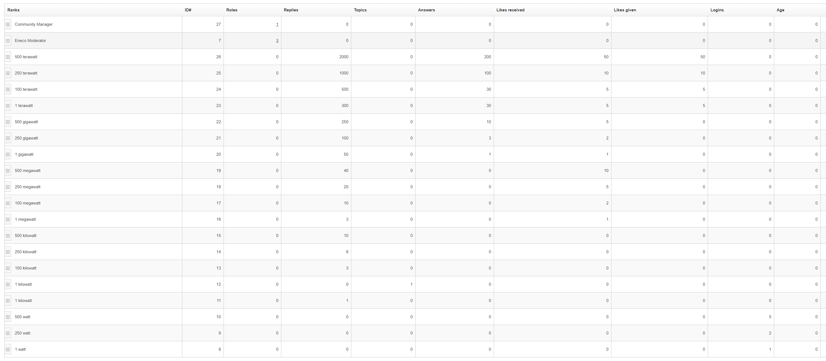Click drag handle beside Eneco Moderator
Screen dimensions: 826x361
[x=8, y=41]
